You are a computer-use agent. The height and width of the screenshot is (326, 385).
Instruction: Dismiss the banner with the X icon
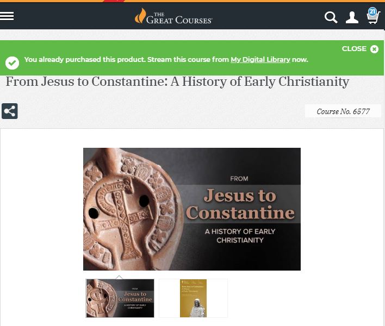click(375, 49)
